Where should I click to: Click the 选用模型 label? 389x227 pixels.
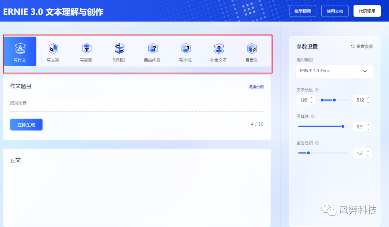point(305,60)
